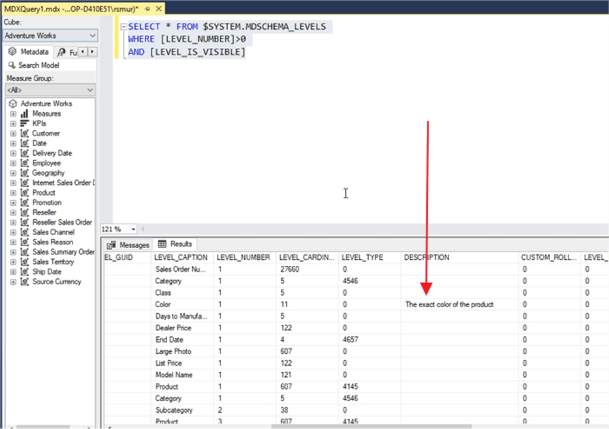Click the horizontal scrollbar under results grid
The height and width of the screenshot is (429, 609).
point(371,427)
